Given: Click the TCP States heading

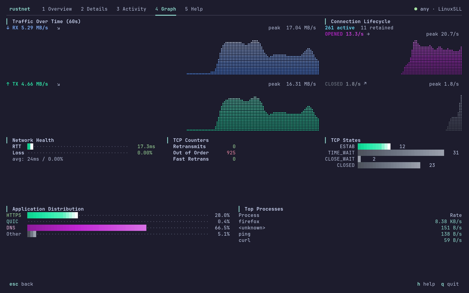Looking at the screenshot, I should (x=346, y=140).
